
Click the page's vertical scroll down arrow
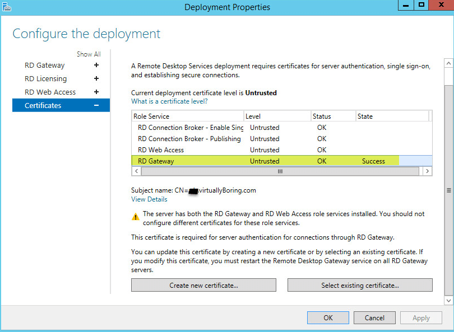[448, 301]
